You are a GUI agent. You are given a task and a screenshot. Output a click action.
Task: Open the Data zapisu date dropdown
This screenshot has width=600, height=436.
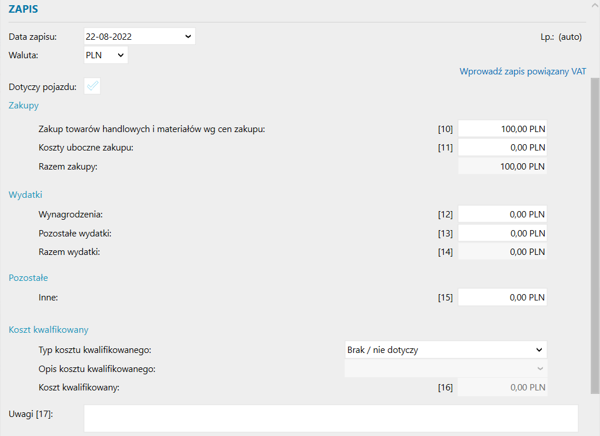188,36
